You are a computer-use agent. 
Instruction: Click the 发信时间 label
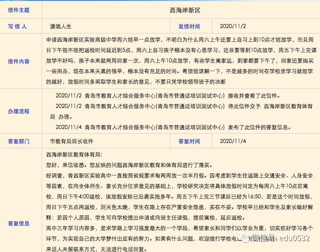click(189, 26)
